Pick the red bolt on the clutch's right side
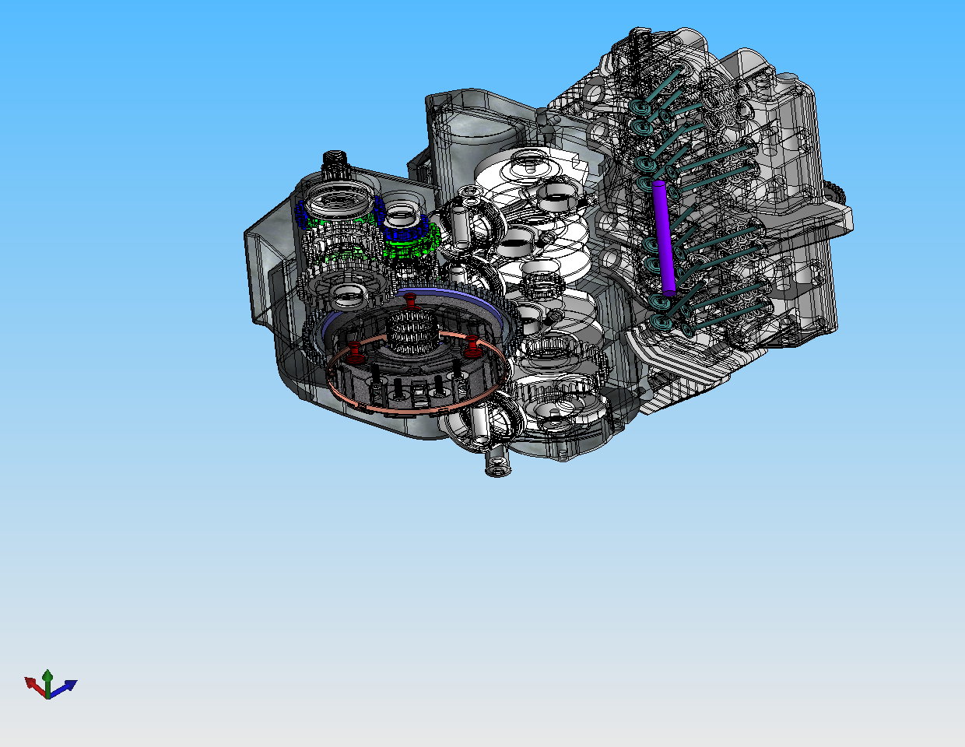Screen dimensions: 965x747 pos(472,346)
